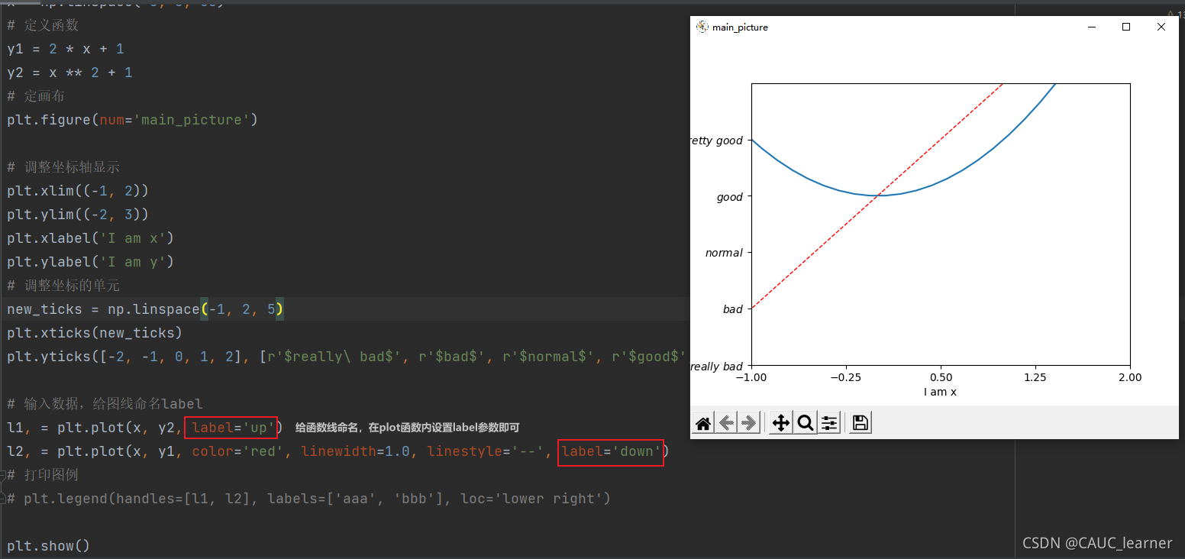Minimize the main_picture window
This screenshot has width=1185, height=559.
click(x=1093, y=27)
